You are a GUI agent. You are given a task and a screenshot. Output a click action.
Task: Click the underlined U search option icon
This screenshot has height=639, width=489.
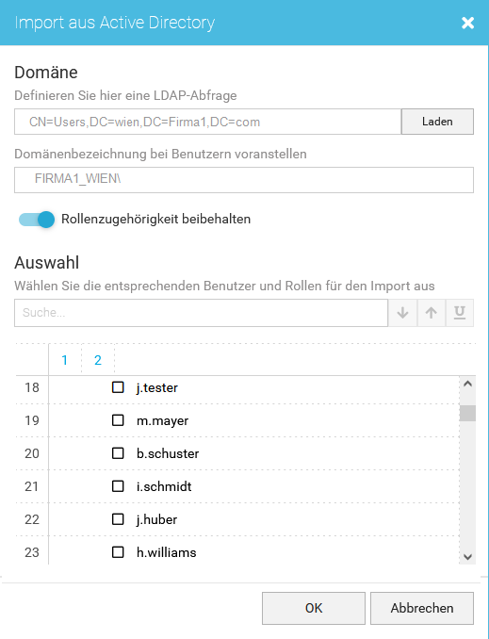pyautogui.click(x=460, y=313)
